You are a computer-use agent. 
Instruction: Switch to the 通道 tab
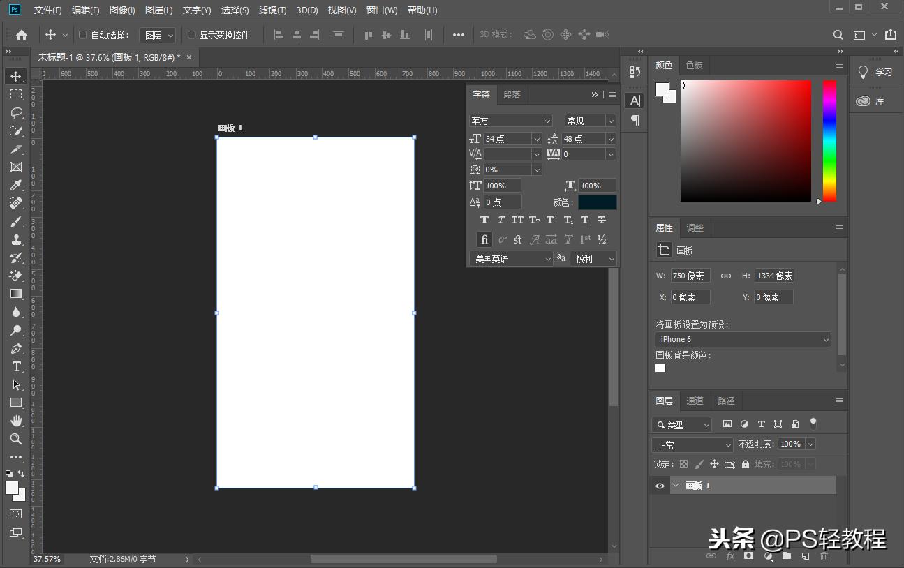point(695,401)
